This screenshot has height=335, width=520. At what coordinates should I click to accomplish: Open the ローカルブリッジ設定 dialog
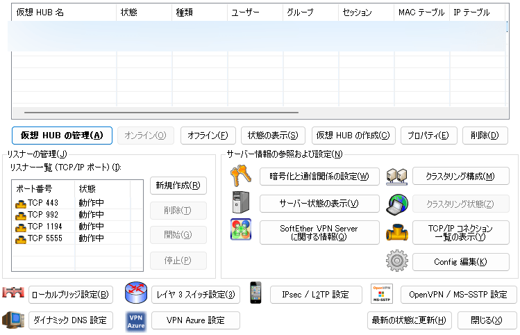[71, 295]
